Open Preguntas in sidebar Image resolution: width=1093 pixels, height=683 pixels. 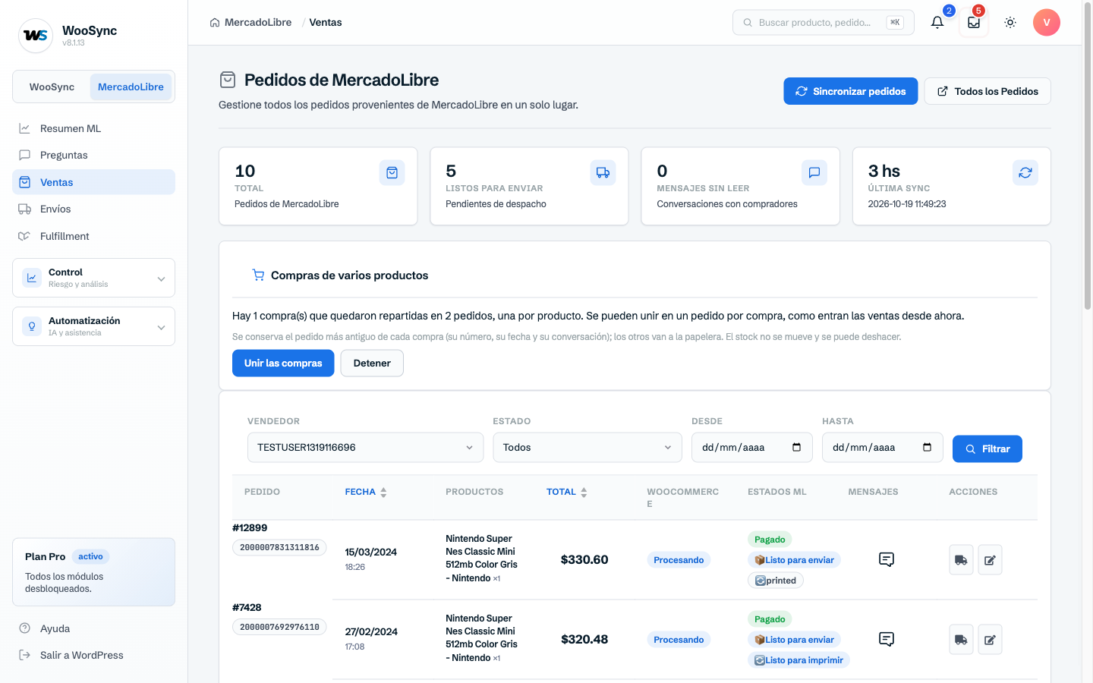[93, 155]
